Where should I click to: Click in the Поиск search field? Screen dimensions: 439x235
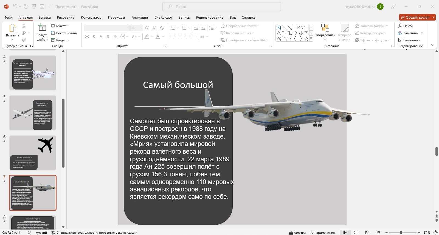click(x=222, y=7)
